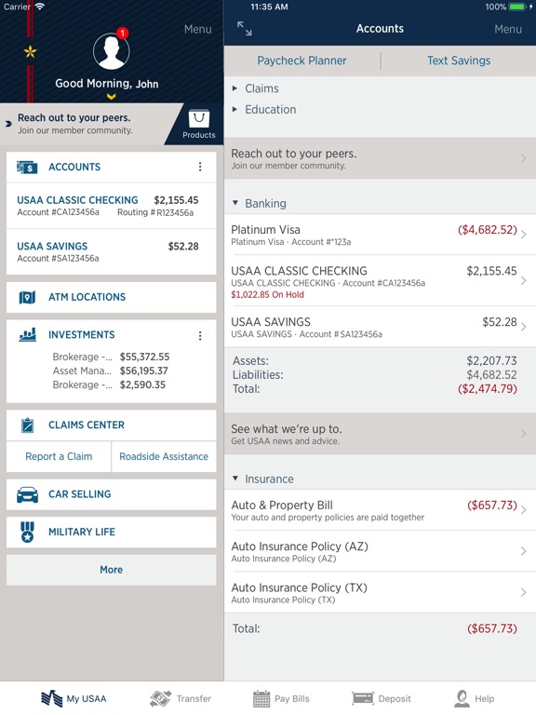Tap the expand arrows icon beside Accounts
The height and width of the screenshot is (715, 536).
click(245, 29)
